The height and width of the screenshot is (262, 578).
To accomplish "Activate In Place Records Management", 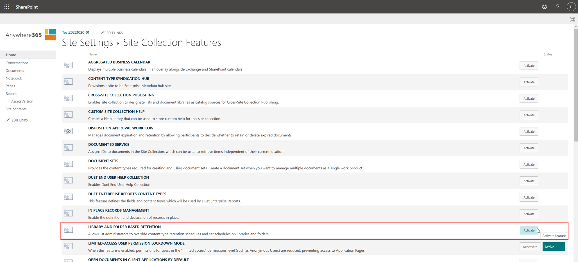I will click(529, 214).
